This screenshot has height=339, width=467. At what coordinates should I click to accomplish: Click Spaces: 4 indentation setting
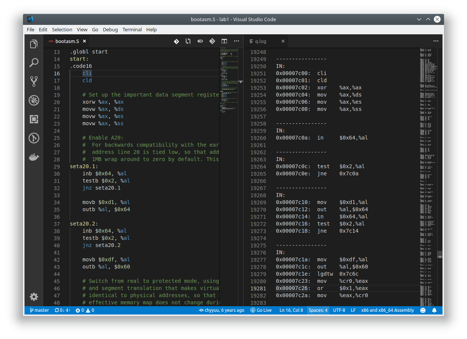click(x=318, y=310)
